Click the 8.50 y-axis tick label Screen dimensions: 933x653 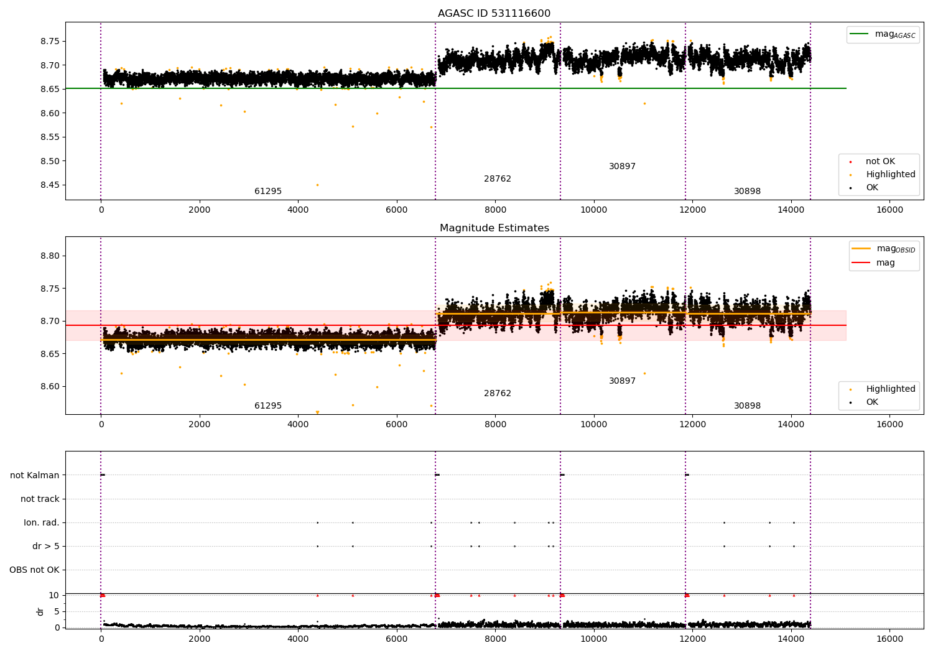tap(49, 161)
